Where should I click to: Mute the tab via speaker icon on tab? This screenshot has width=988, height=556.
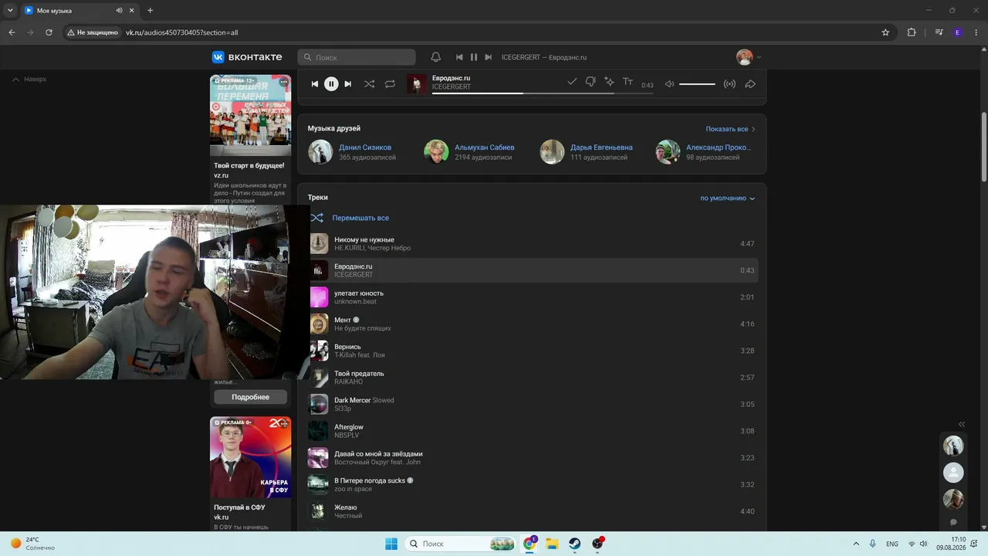tap(120, 11)
